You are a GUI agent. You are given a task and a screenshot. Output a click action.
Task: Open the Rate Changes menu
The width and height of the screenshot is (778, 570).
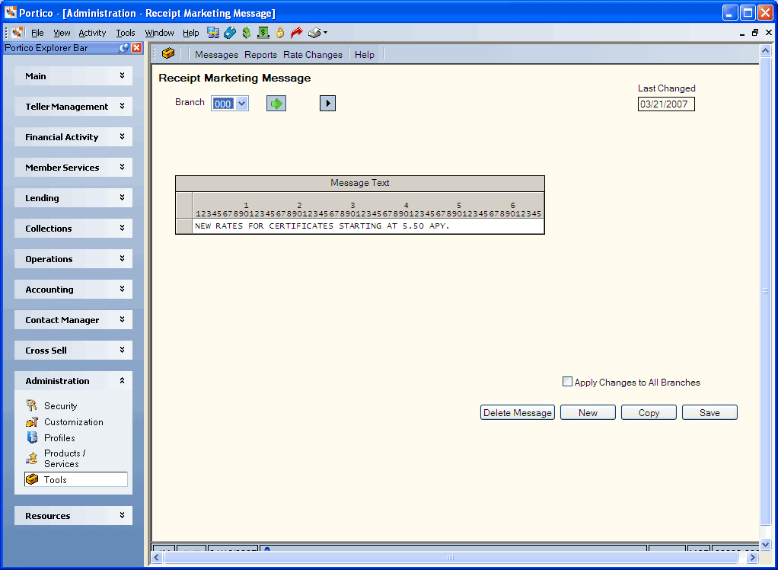click(x=313, y=55)
